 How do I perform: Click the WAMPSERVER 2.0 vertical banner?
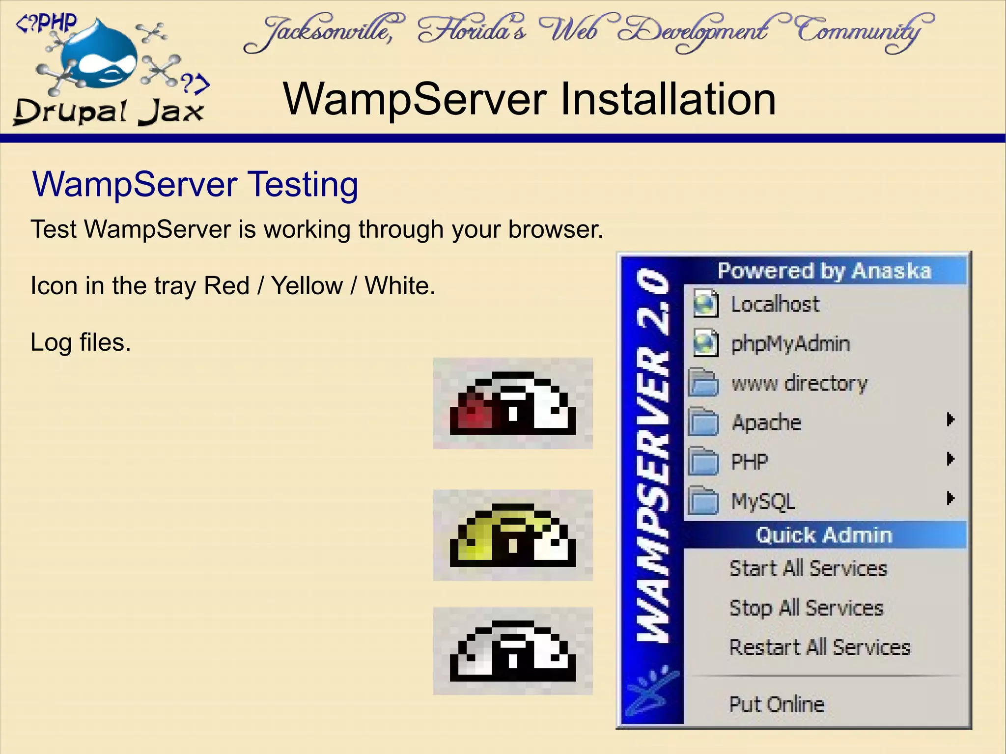pos(652,455)
